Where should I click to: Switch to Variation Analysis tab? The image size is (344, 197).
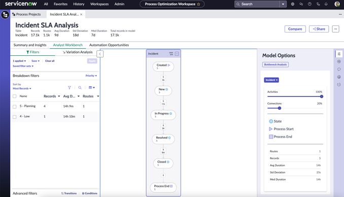pyautogui.click(x=78, y=52)
